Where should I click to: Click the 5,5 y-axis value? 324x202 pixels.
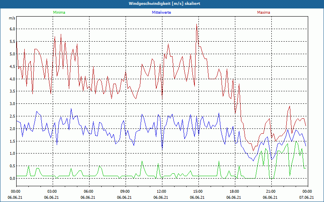pyautogui.click(x=13, y=42)
